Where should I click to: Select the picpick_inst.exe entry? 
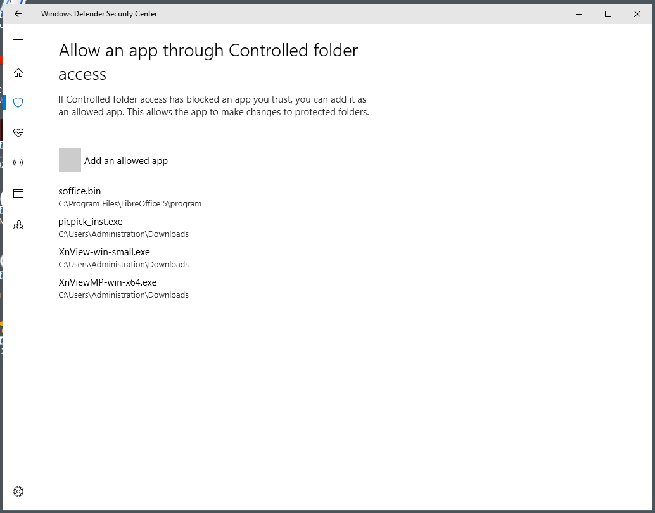pos(91,222)
